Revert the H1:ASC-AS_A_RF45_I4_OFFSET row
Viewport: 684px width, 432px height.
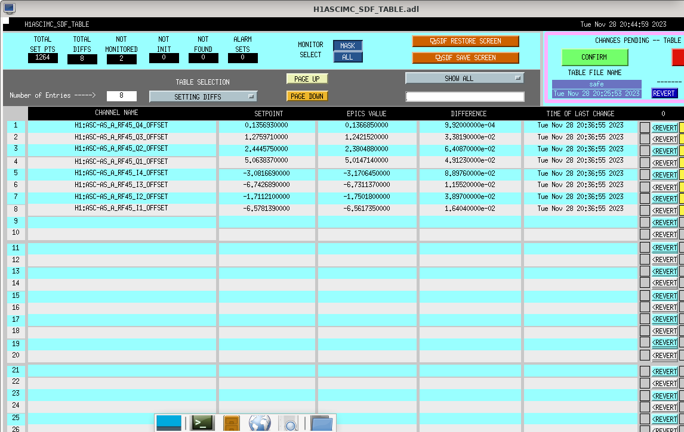pos(665,175)
